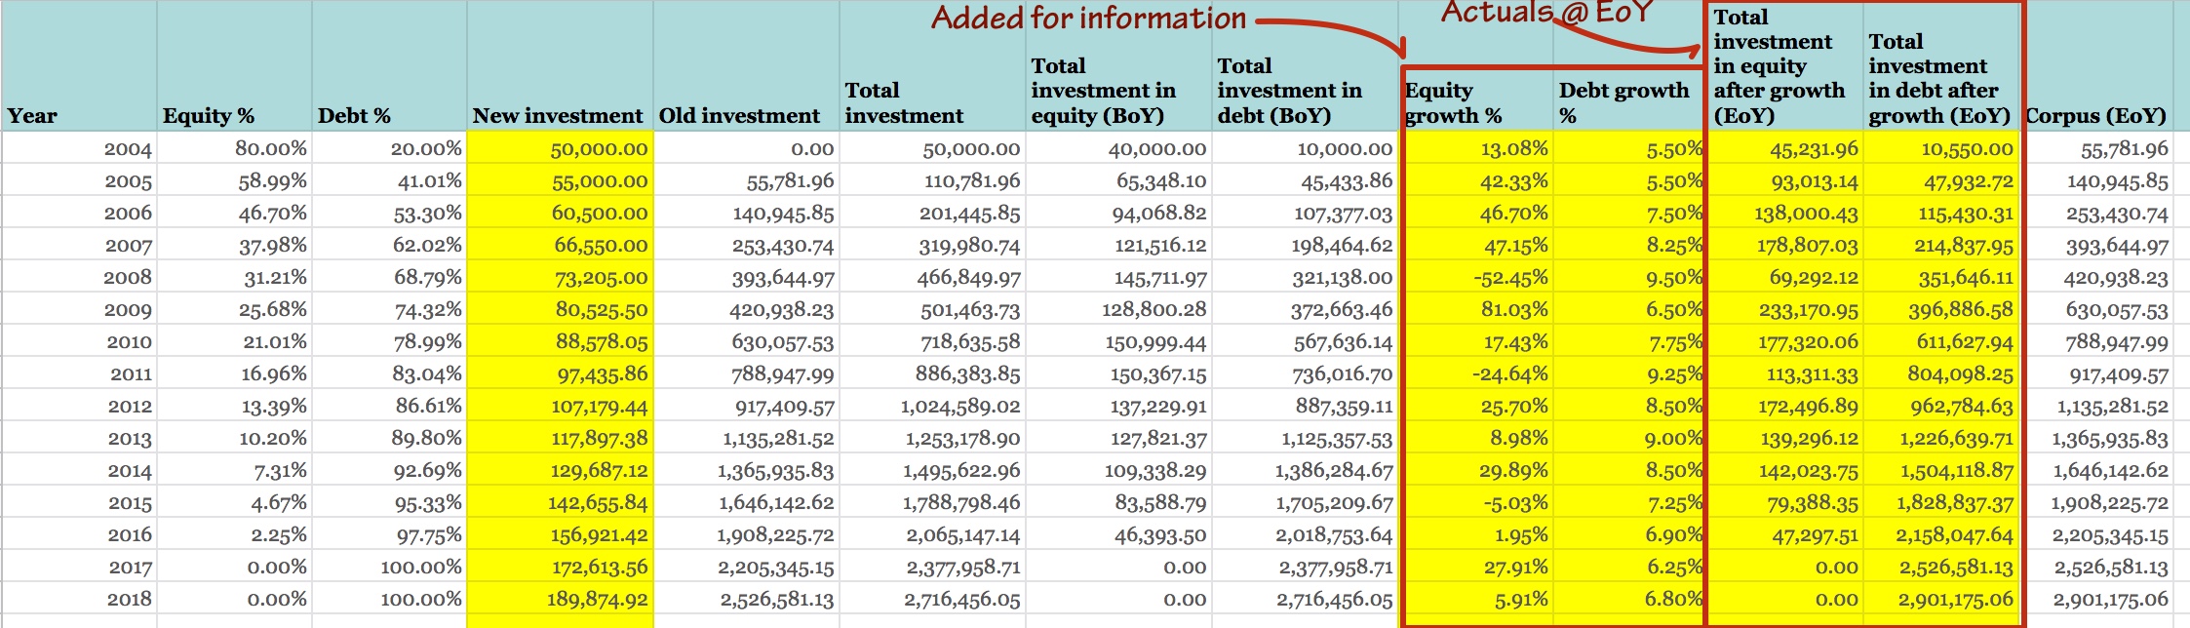Select corpus cell 1,135,281.52
This screenshot has width=2190, height=628.
point(2097,406)
